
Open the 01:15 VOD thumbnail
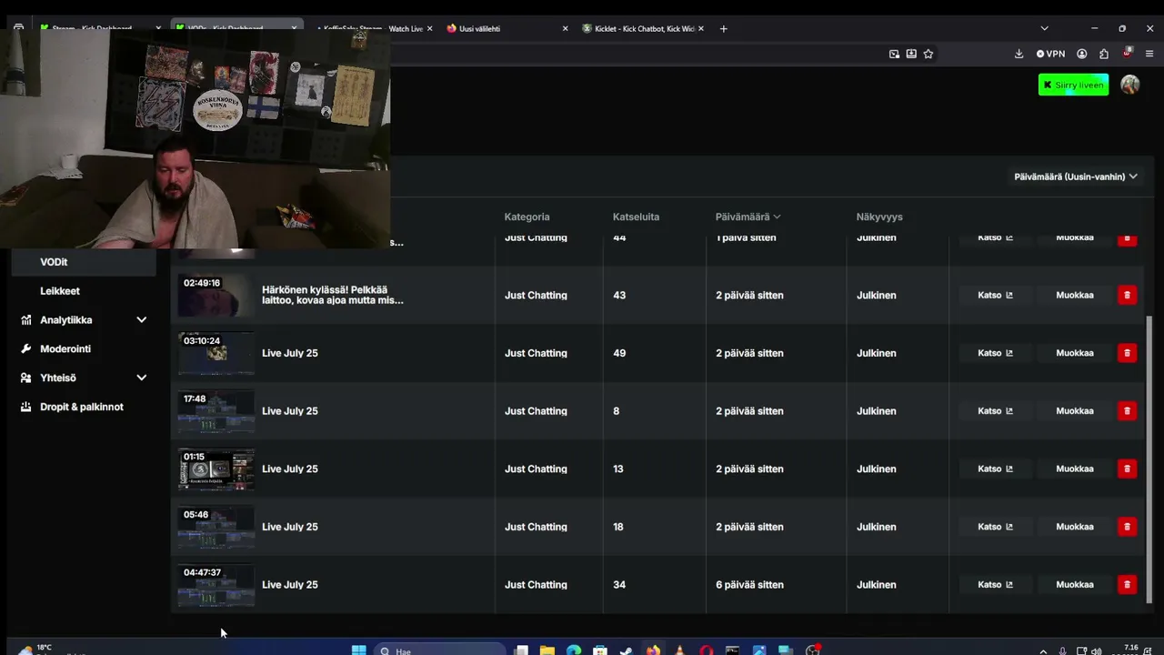click(216, 469)
